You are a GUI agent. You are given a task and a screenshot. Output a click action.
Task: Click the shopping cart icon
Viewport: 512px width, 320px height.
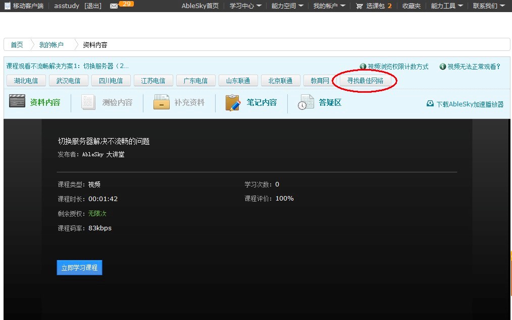pos(359,6)
